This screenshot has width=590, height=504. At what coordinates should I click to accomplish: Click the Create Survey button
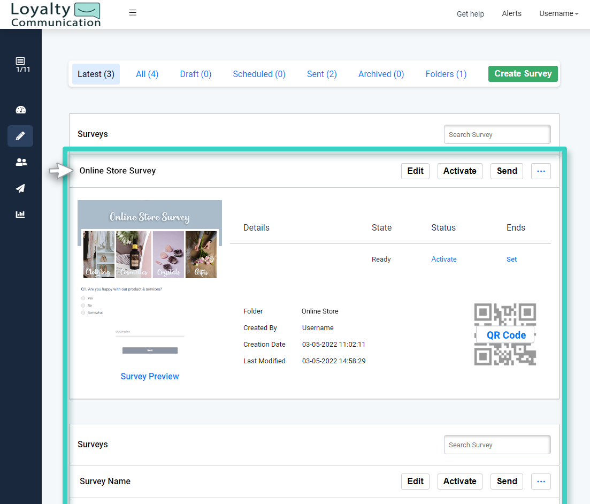[x=523, y=74]
